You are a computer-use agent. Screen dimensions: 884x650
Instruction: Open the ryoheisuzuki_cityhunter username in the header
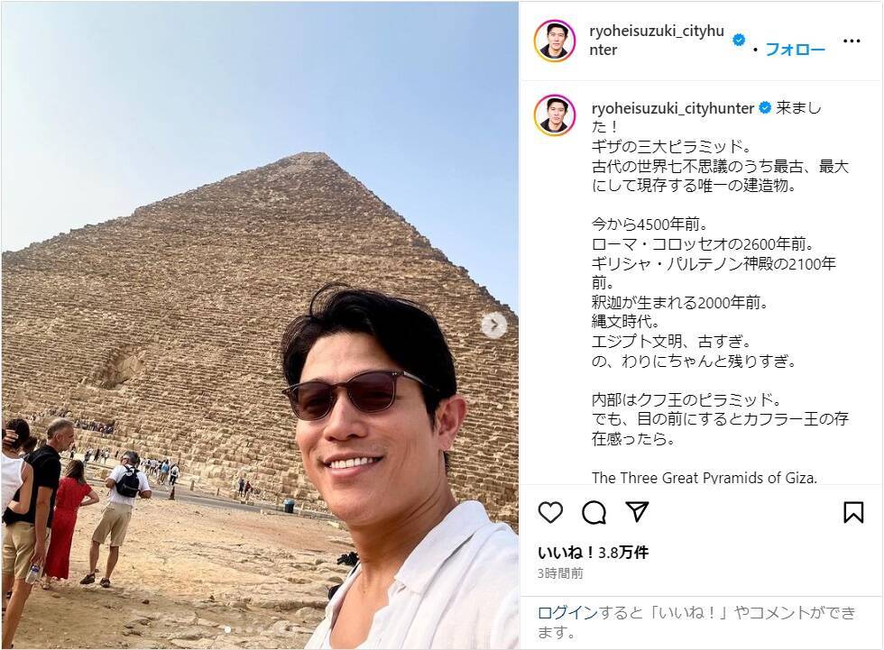tap(657, 40)
